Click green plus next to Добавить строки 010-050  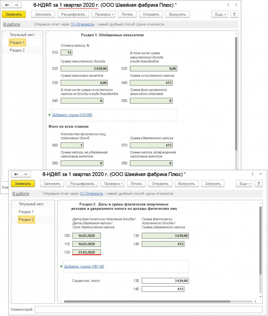(50, 115)
